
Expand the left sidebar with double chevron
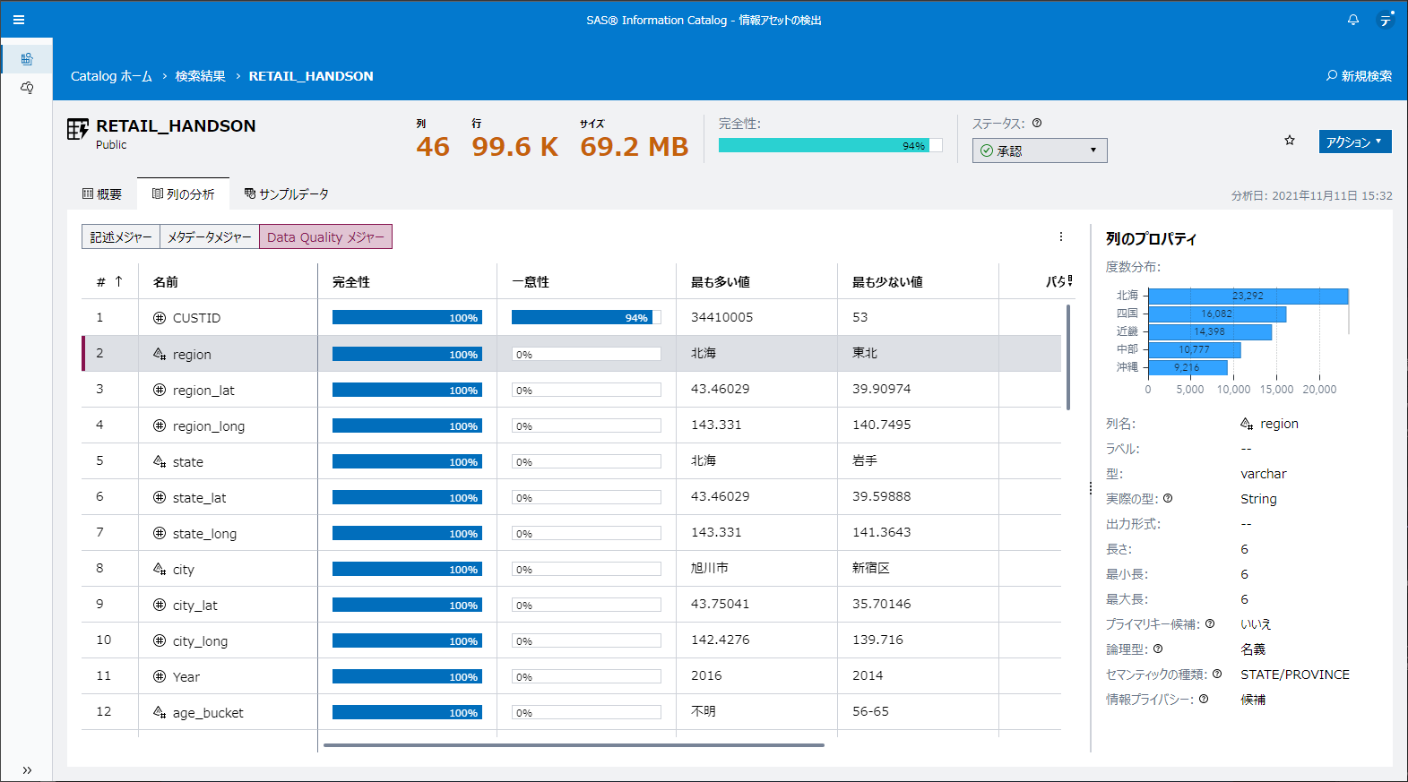coord(27,770)
